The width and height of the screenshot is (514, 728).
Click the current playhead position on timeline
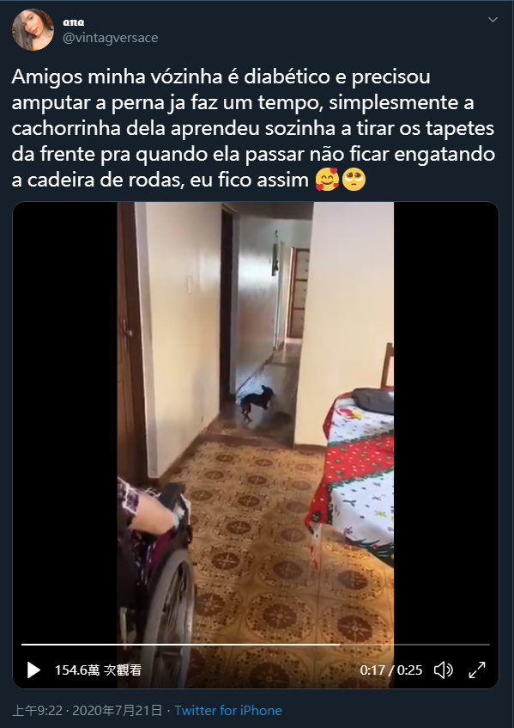tap(340, 645)
